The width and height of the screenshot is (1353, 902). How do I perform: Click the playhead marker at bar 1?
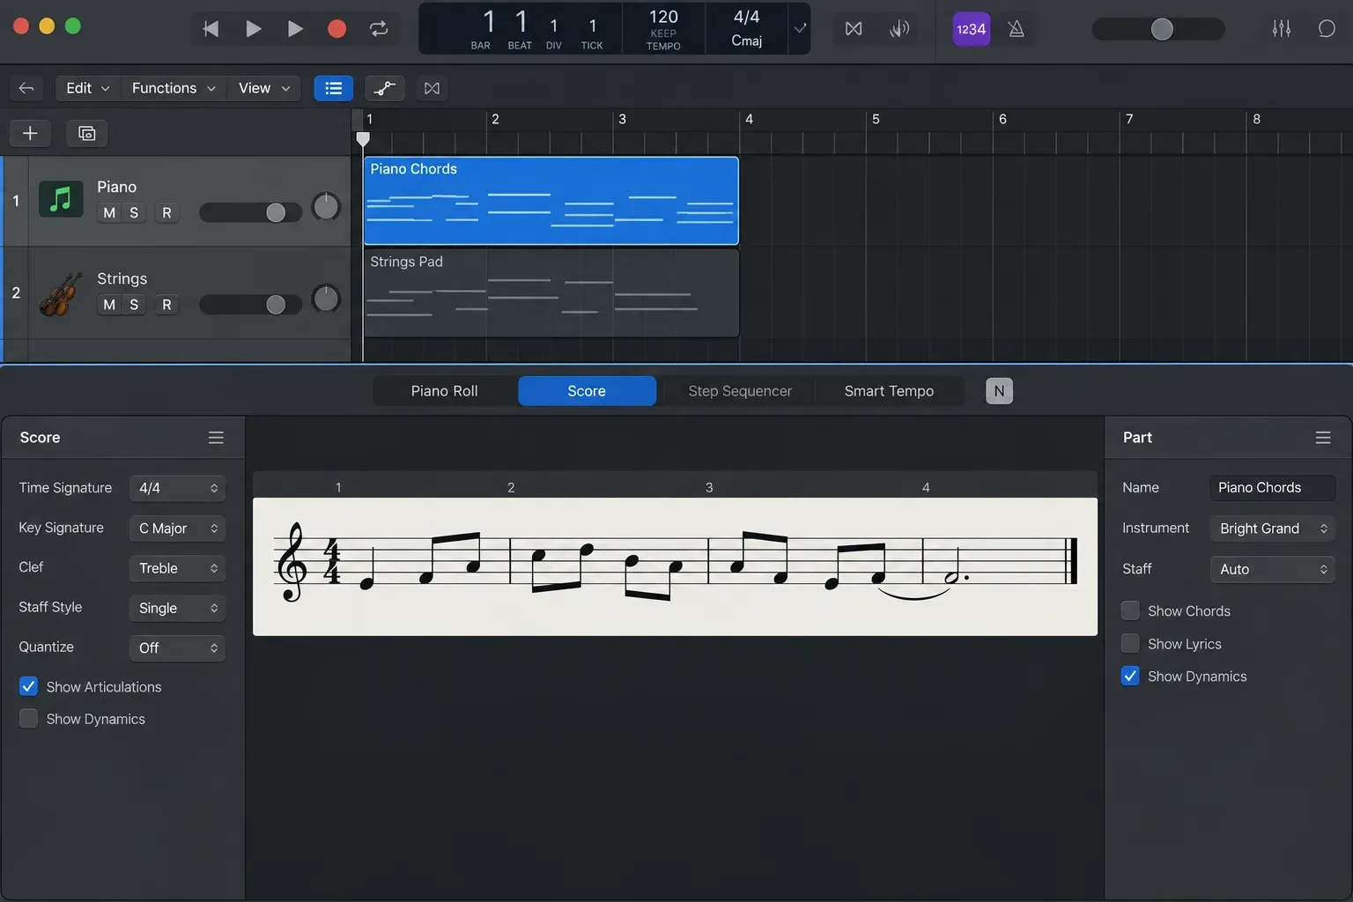coord(363,138)
